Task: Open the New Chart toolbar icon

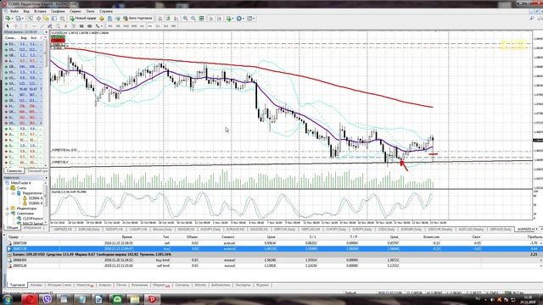Action: 8,19
